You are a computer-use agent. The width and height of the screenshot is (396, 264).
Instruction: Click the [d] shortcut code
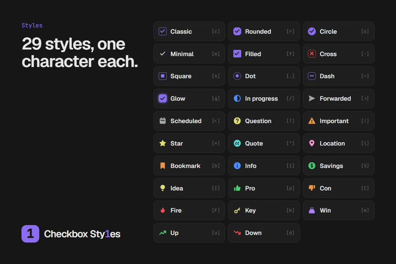pyautogui.click(x=290, y=233)
